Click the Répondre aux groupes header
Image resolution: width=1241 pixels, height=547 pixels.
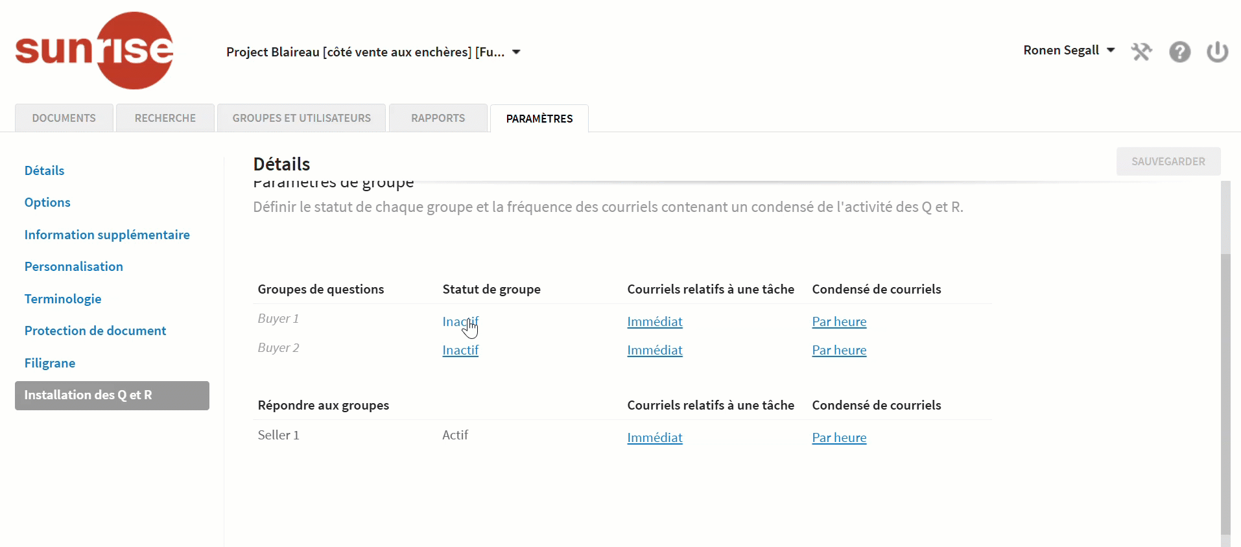[x=324, y=405]
